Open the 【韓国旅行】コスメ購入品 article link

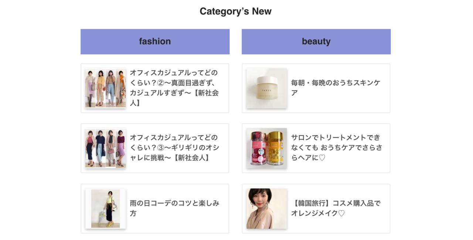(x=336, y=208)
